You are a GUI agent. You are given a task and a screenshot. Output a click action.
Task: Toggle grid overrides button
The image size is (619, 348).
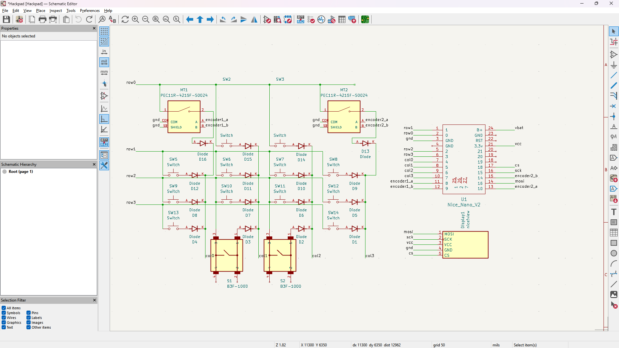click(x=104, y=42)
